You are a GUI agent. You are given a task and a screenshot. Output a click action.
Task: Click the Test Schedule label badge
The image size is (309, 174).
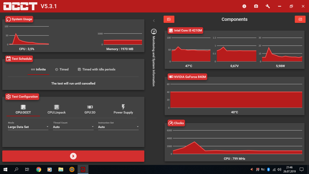click(19, 59)
